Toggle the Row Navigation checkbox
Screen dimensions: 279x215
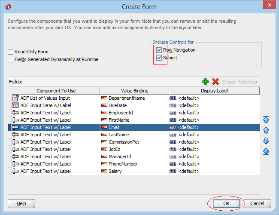[x=159, y=50]
